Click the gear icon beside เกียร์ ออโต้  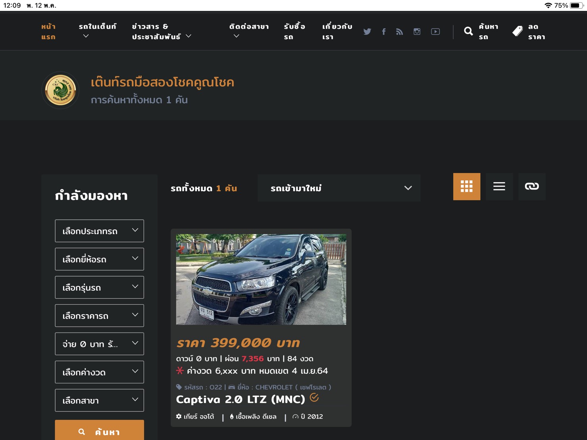click(x=179, y=416)
